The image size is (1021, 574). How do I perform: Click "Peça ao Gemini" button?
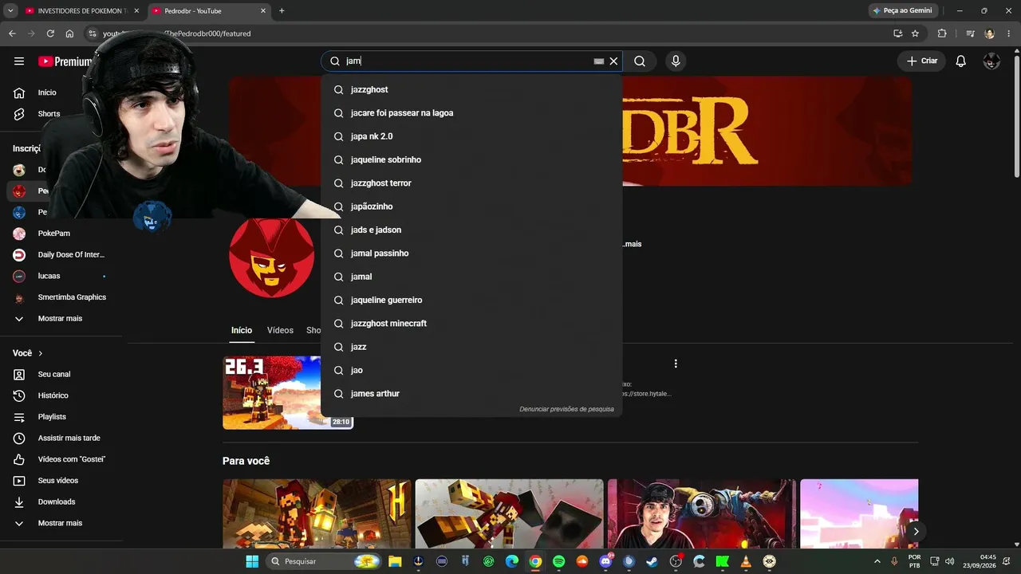click(x=902, y=11)
